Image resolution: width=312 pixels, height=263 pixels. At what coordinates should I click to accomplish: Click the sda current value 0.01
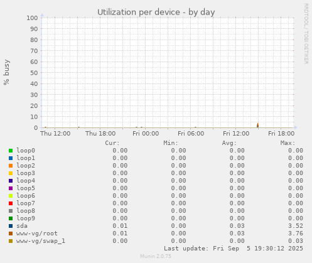click(x=120, y=226)
